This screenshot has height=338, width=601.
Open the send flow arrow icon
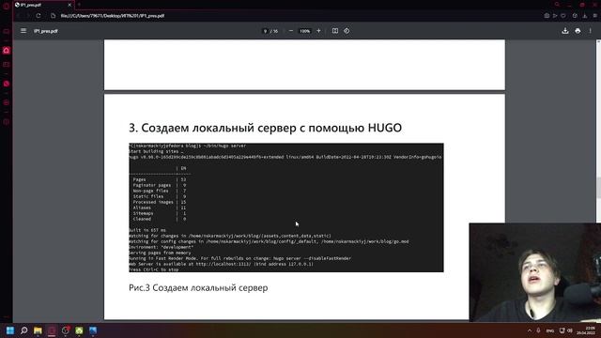click(x=555, y=16)
